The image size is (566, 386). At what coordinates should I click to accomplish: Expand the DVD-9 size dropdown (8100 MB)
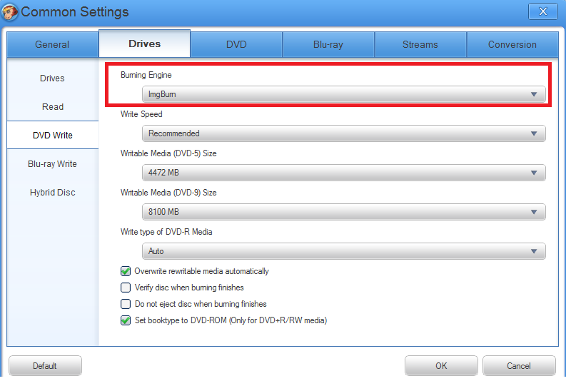pos(343,212)
